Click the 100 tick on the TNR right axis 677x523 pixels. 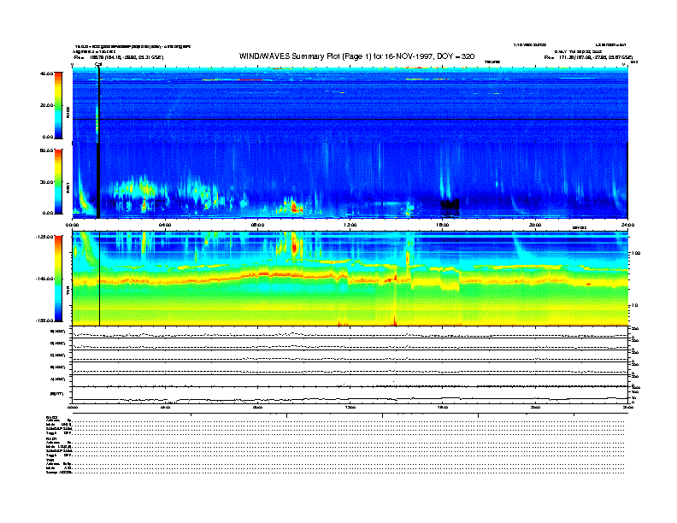click(636, 253)
